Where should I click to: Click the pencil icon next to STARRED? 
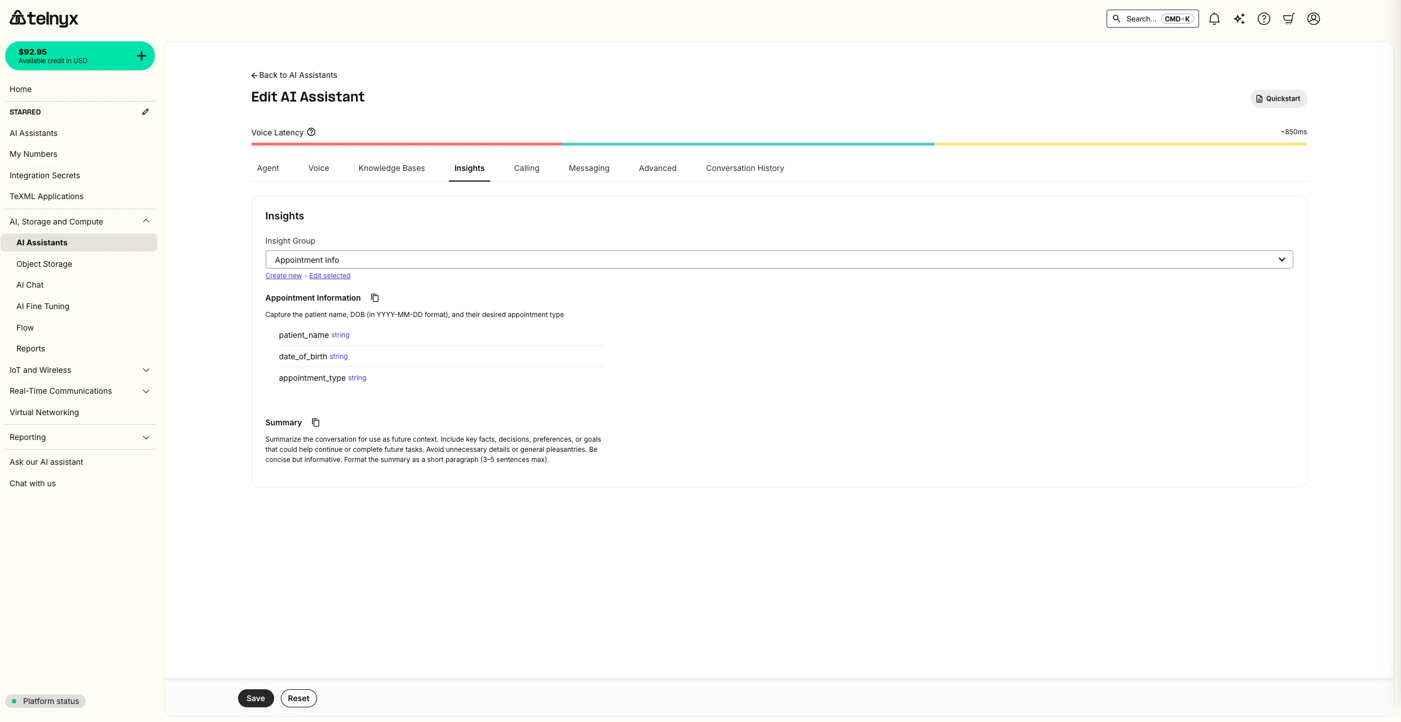[x=146, y=112]
